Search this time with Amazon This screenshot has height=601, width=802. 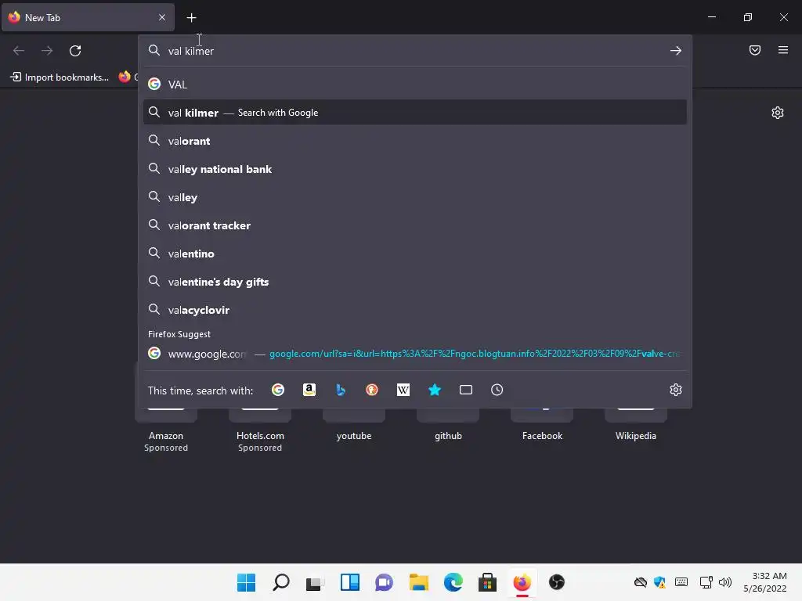309,390
